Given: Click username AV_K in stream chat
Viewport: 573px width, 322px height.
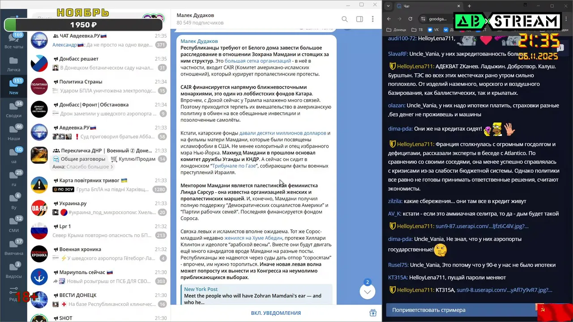Looking at the screenshot, I should pyautogui.click(x=395, y=214).
